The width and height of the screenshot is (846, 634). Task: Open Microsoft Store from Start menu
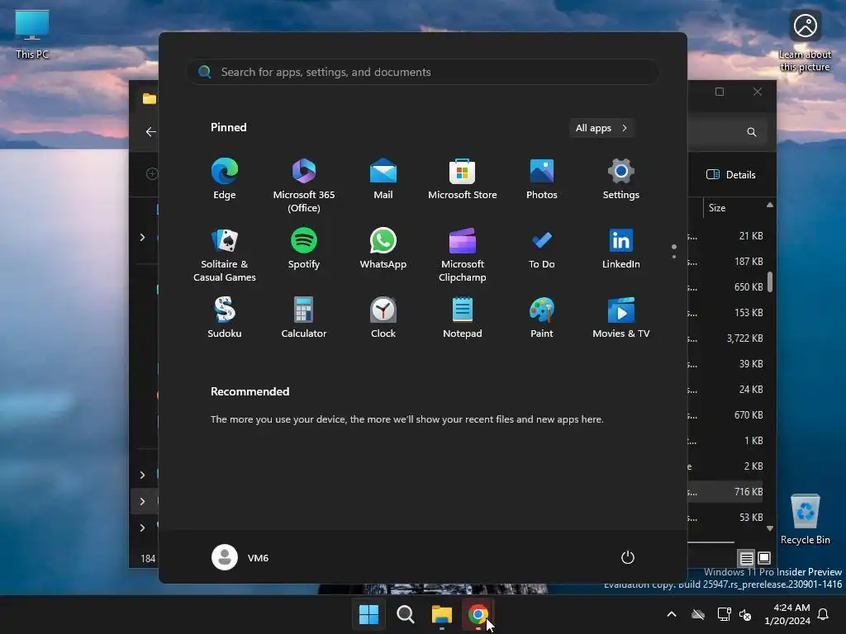(x=463, y=179)
